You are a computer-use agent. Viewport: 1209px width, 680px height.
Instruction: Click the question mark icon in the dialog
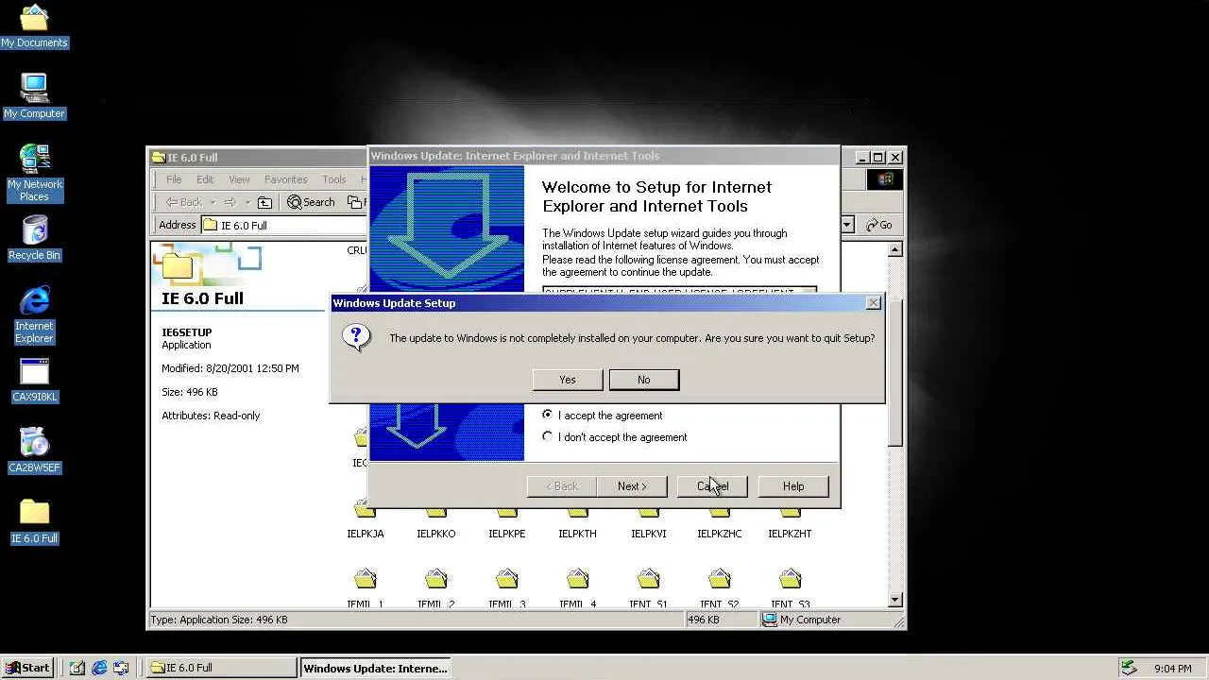point(357,337)
